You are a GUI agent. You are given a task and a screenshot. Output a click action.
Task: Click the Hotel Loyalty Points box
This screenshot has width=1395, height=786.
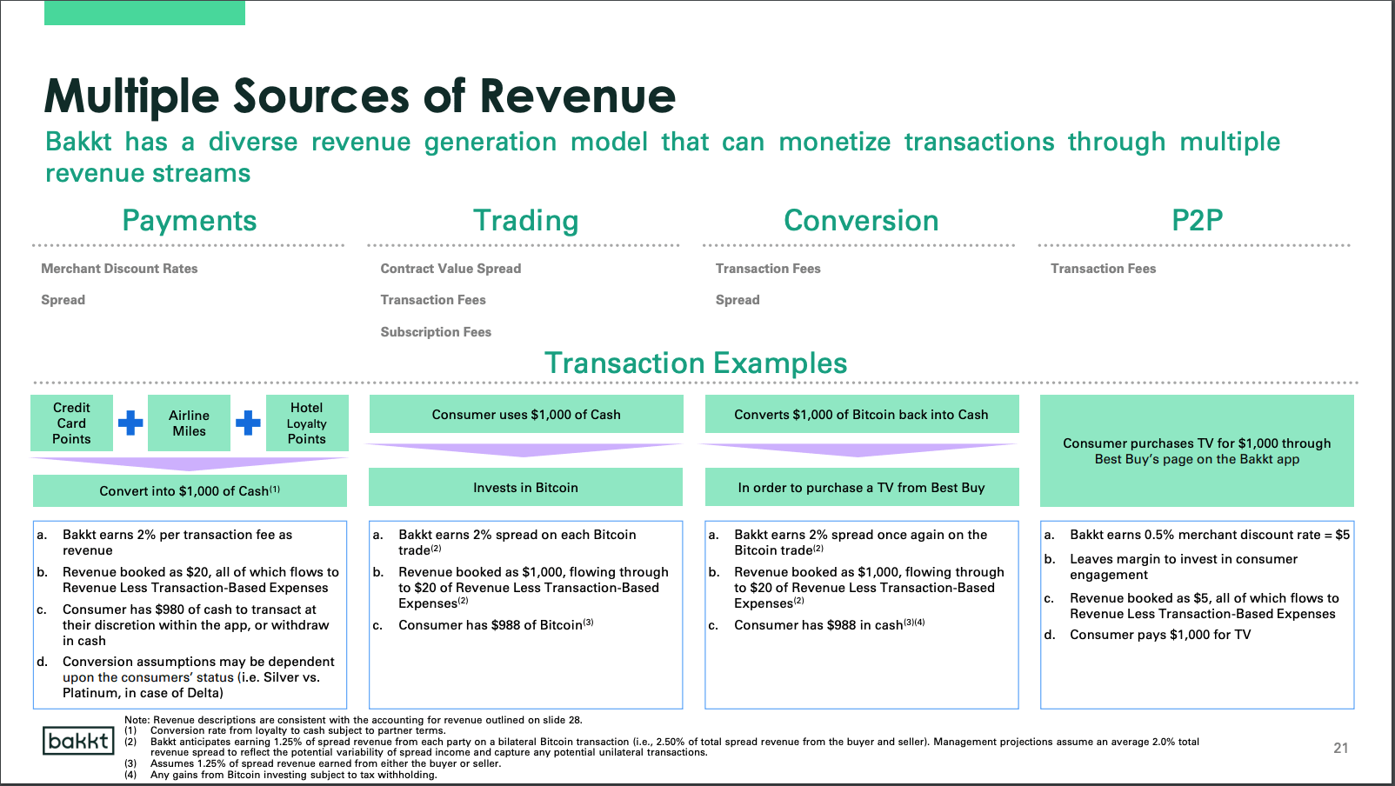point(307,423)
